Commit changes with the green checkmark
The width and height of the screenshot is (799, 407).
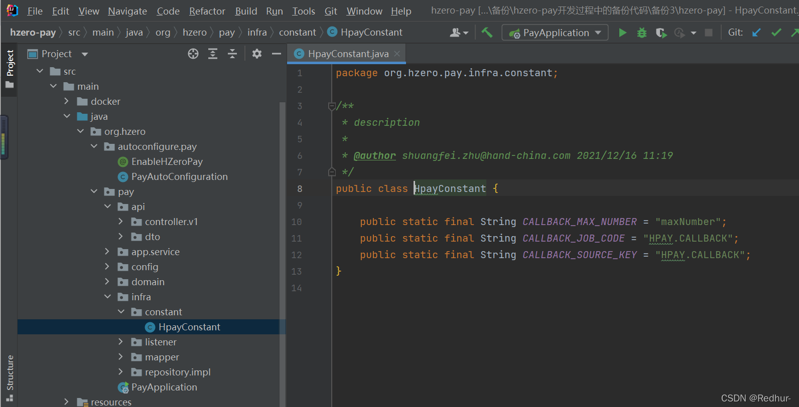click(776, 33)
